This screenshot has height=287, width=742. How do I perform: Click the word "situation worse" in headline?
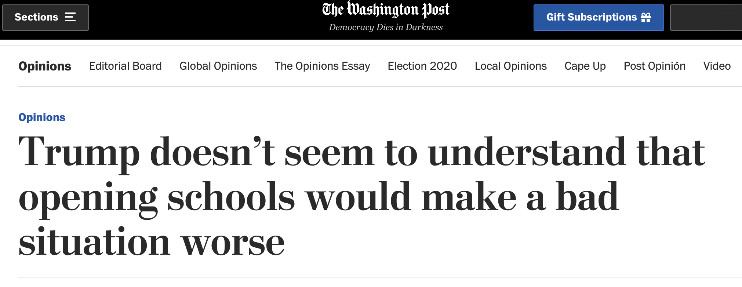[x=151, y=241]
